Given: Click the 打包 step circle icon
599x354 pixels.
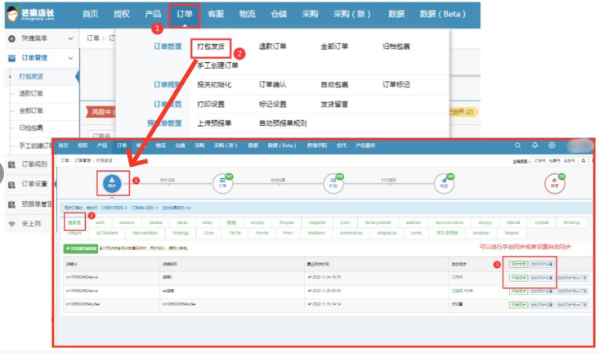Looking at the screenshot, I should pyautogui.click(x=333, y=183).
